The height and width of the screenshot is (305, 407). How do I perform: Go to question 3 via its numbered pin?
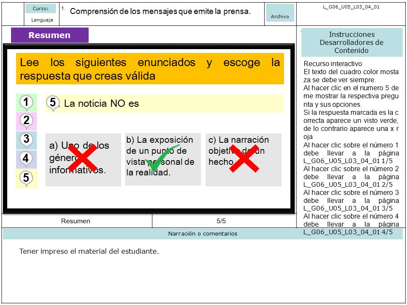tap(26, 140)
